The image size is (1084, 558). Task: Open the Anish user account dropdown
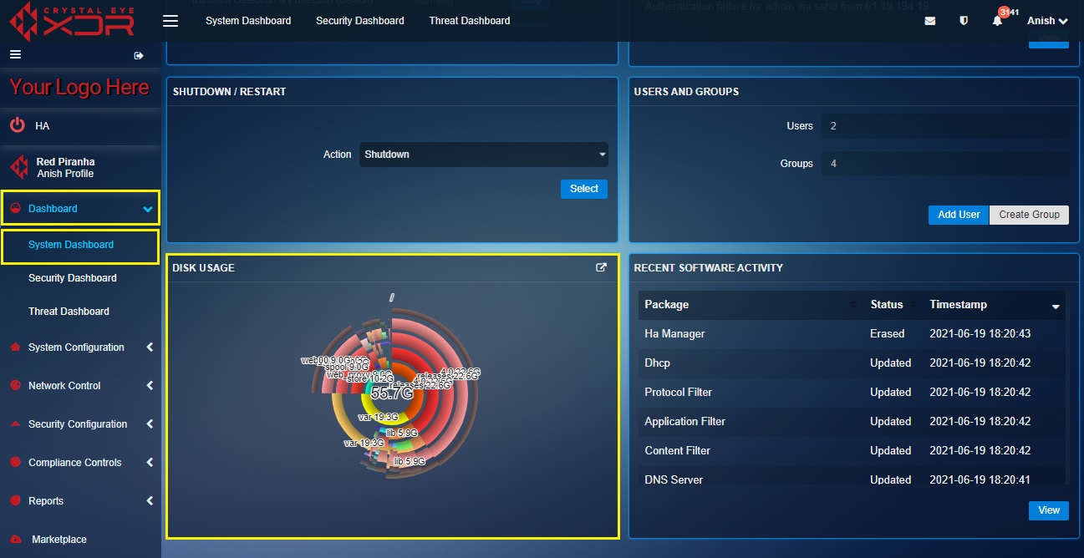tap(1047, 21)
